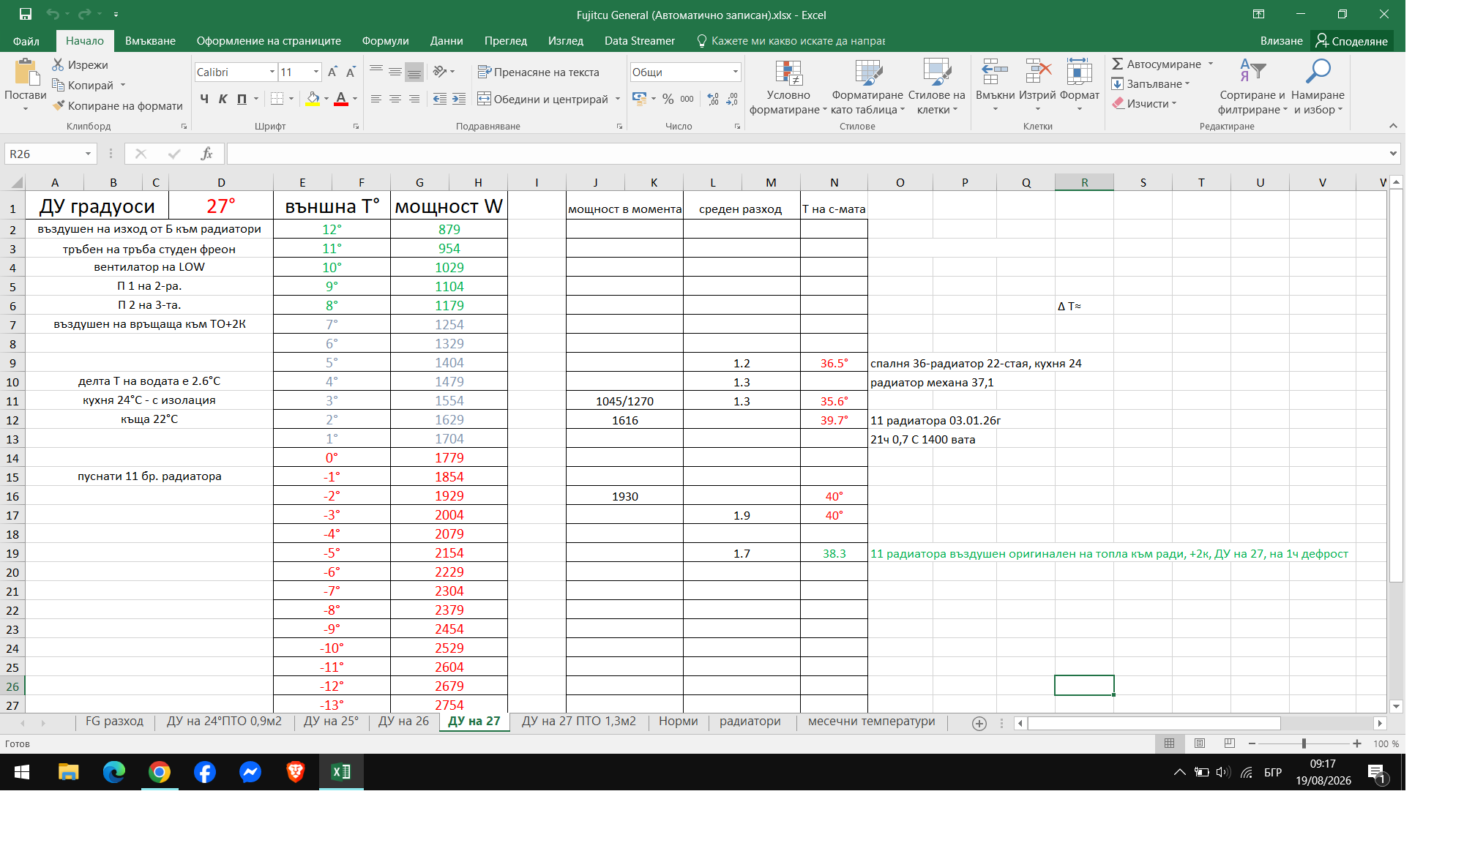Screen dimensions: 1464x843
Task: Click the Paste clipboard icon
Action: (x=26, y=72)
